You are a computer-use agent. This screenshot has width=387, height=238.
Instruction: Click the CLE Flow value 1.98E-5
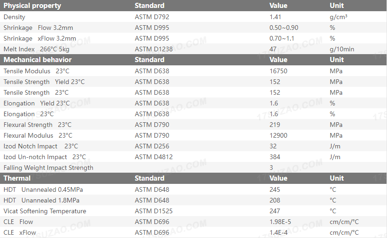(280, 222)
